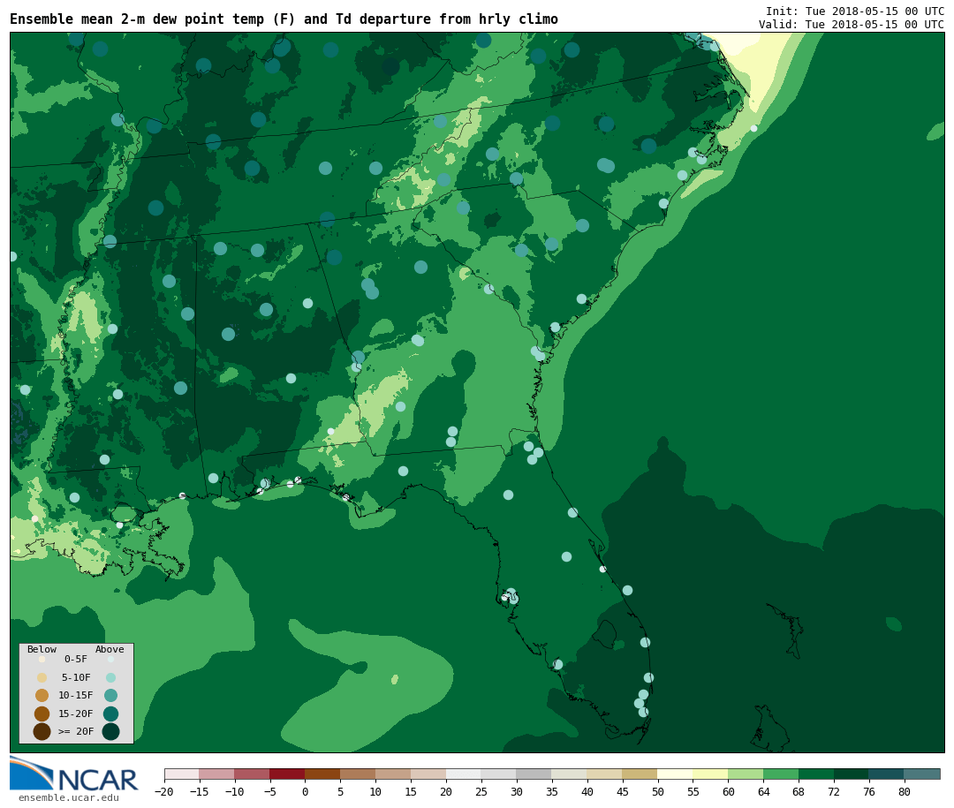
Task: Click the 'Valid: Tue 2018-05-15 00 UTC' text
Action: pos(852,25)
